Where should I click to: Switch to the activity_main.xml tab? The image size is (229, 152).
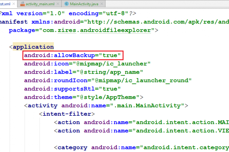[41, 4]
